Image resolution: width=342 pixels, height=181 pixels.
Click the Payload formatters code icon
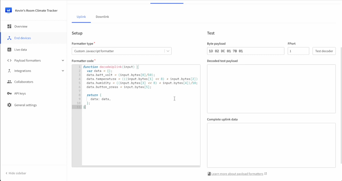click(9, 61)
